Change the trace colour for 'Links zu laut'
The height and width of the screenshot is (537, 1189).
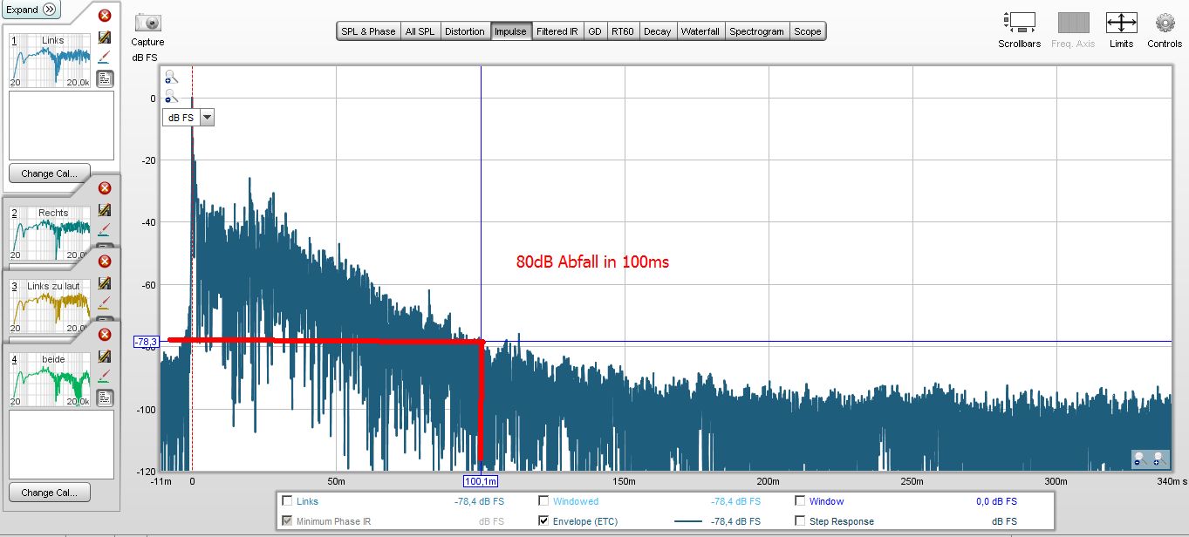[105, 303]
